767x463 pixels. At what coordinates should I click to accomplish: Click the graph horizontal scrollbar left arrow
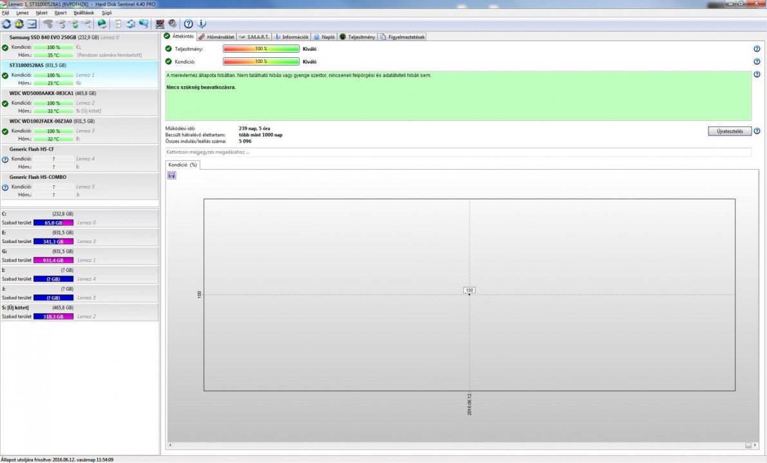point(170,445)
